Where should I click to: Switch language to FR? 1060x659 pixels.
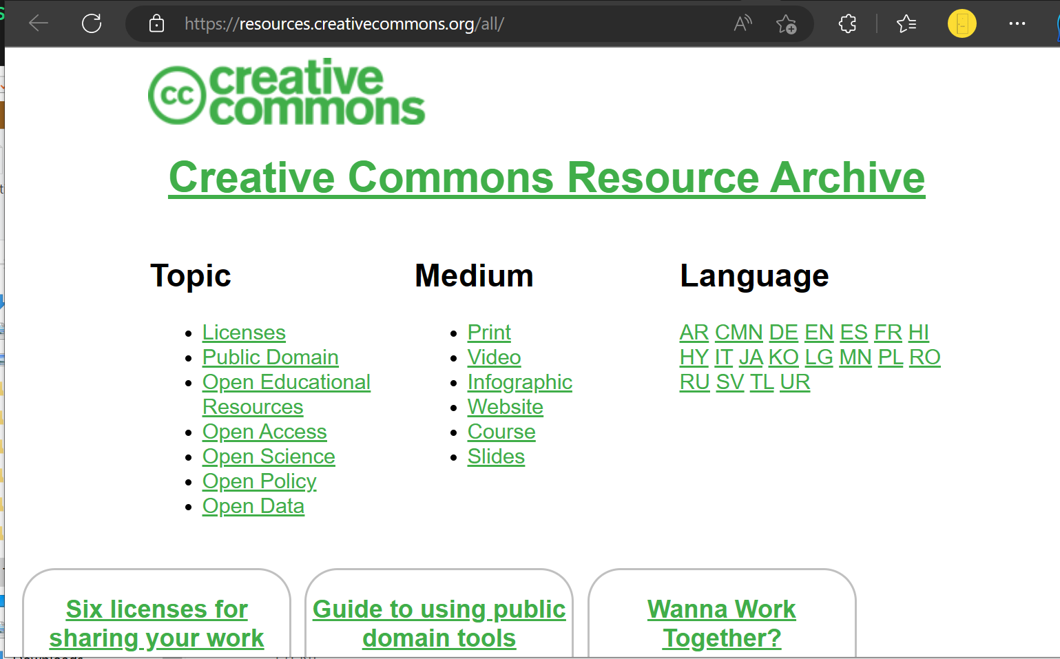tap(888, 332)
